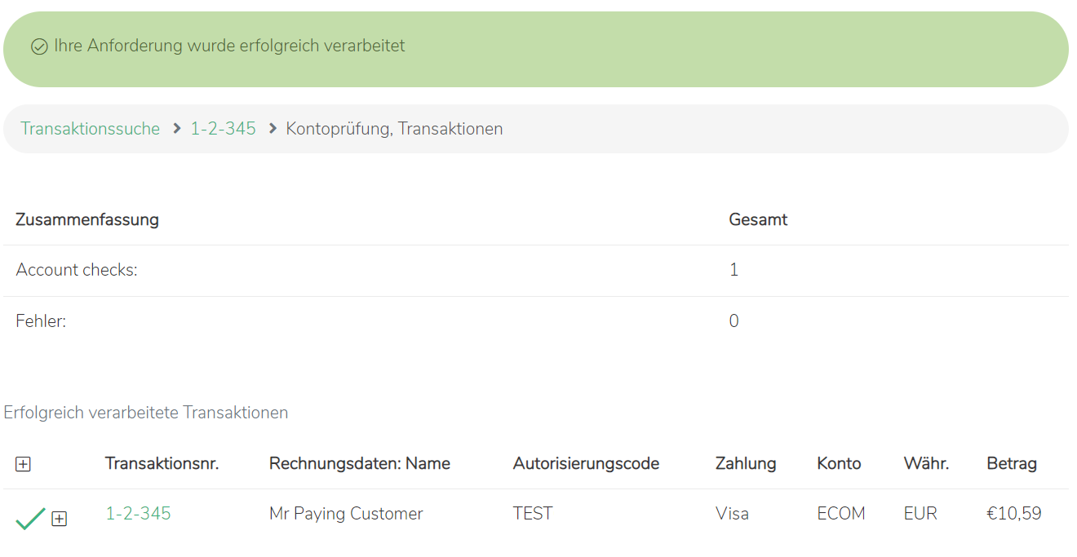Go to 1-2-345 in the breadcrumb

(223, 129)
